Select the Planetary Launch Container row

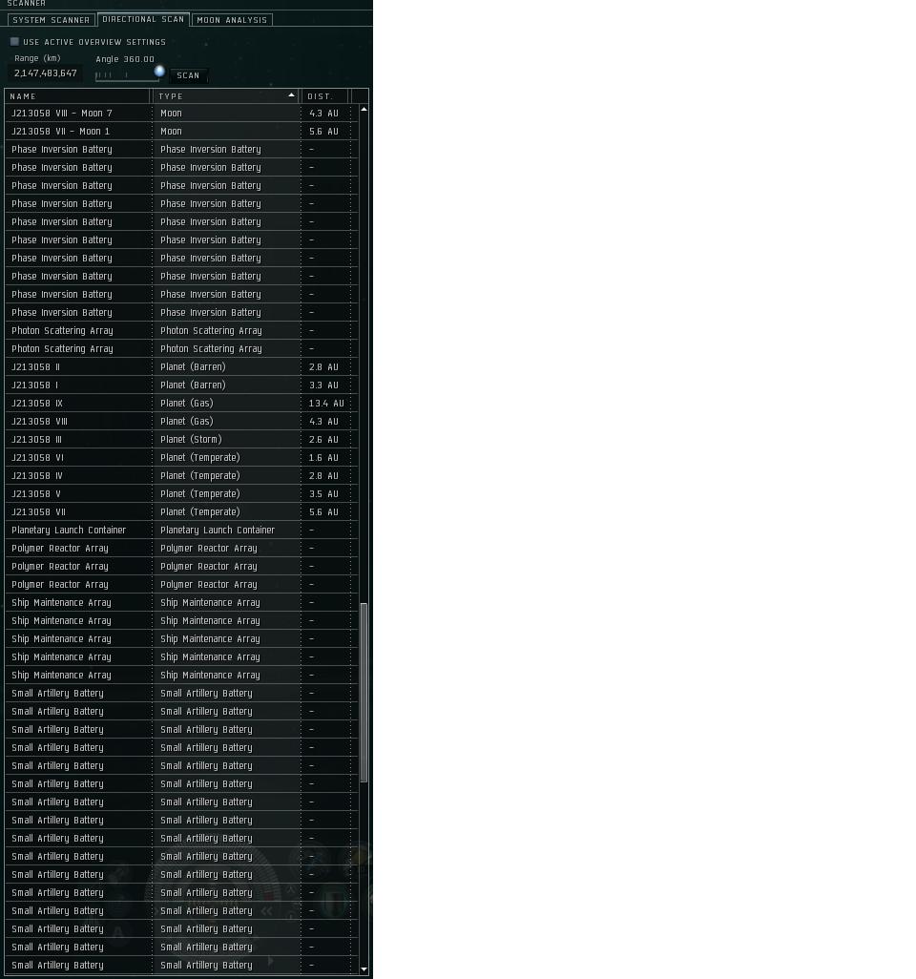(181, 530)
